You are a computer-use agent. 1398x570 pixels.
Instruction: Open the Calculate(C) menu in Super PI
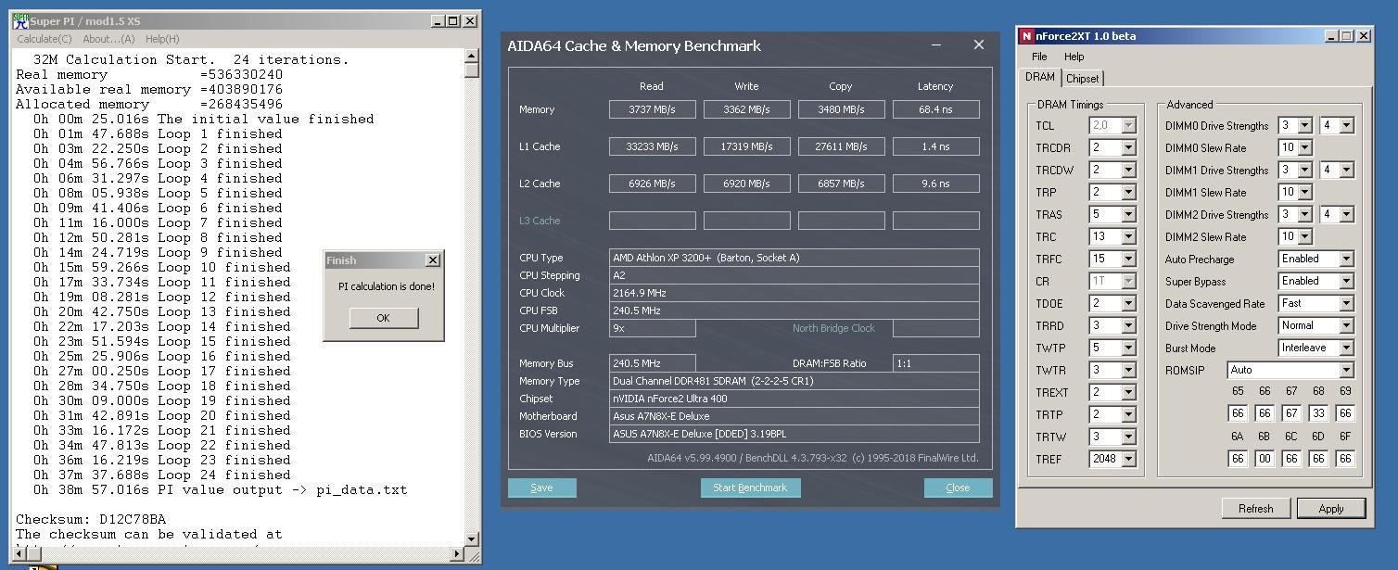44,39
